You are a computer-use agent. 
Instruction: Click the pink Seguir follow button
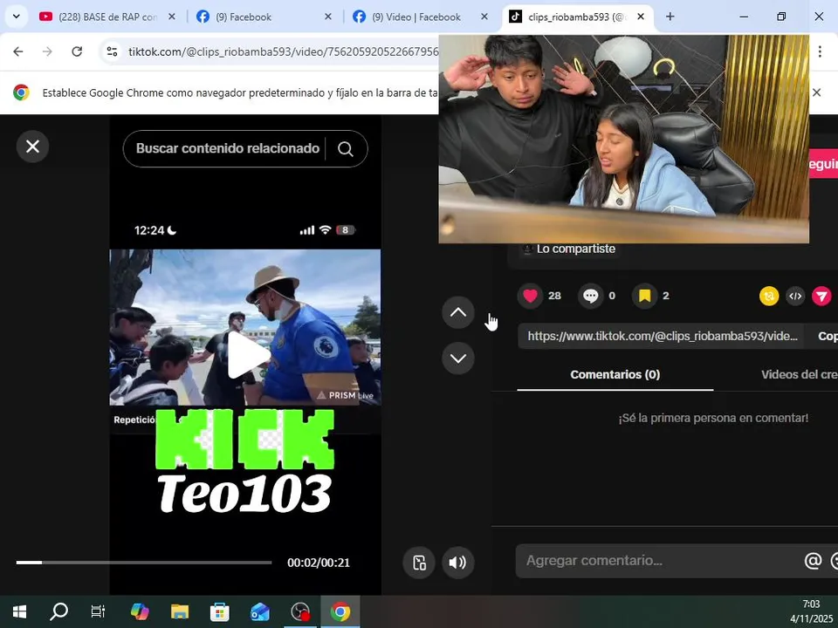823,163
